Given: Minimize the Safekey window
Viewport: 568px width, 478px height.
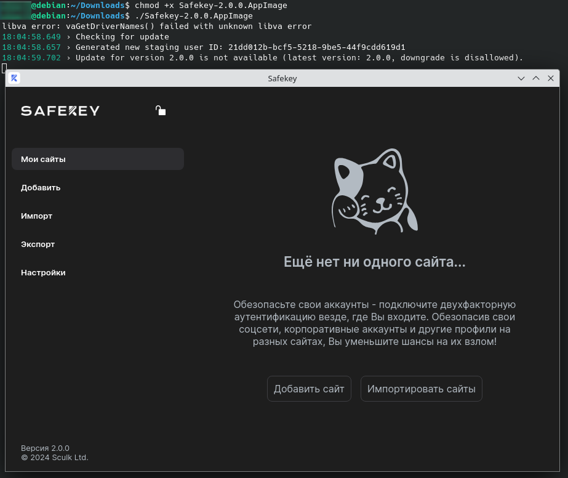Looking at the screenshot, I should [x=521, y=78].
